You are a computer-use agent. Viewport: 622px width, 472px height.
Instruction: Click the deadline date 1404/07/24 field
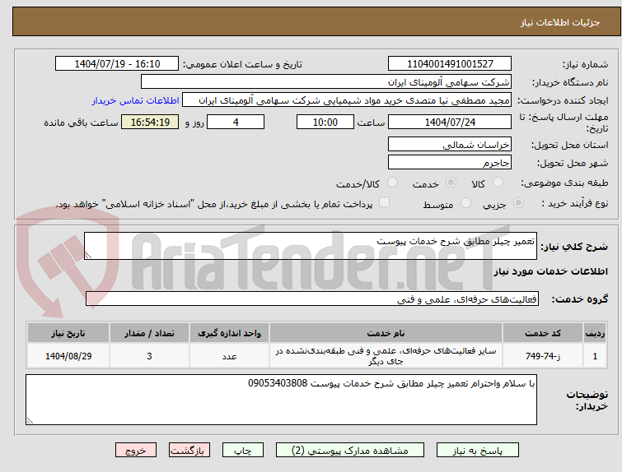[450, 122]
